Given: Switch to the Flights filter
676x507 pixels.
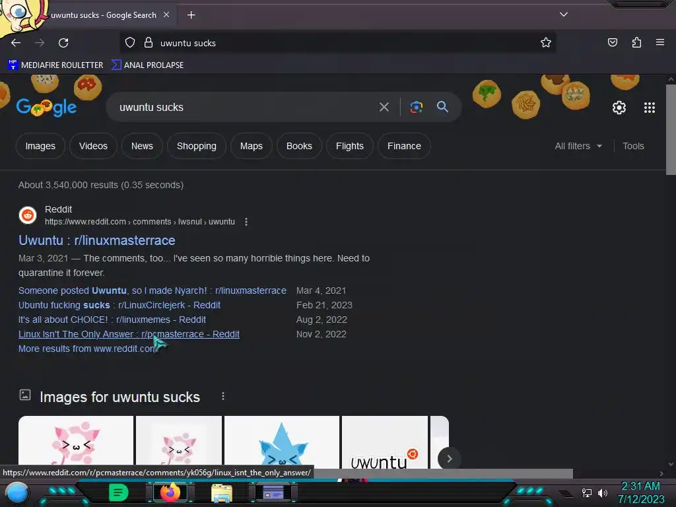Looking at the screenshot, I should pos(350,146).
